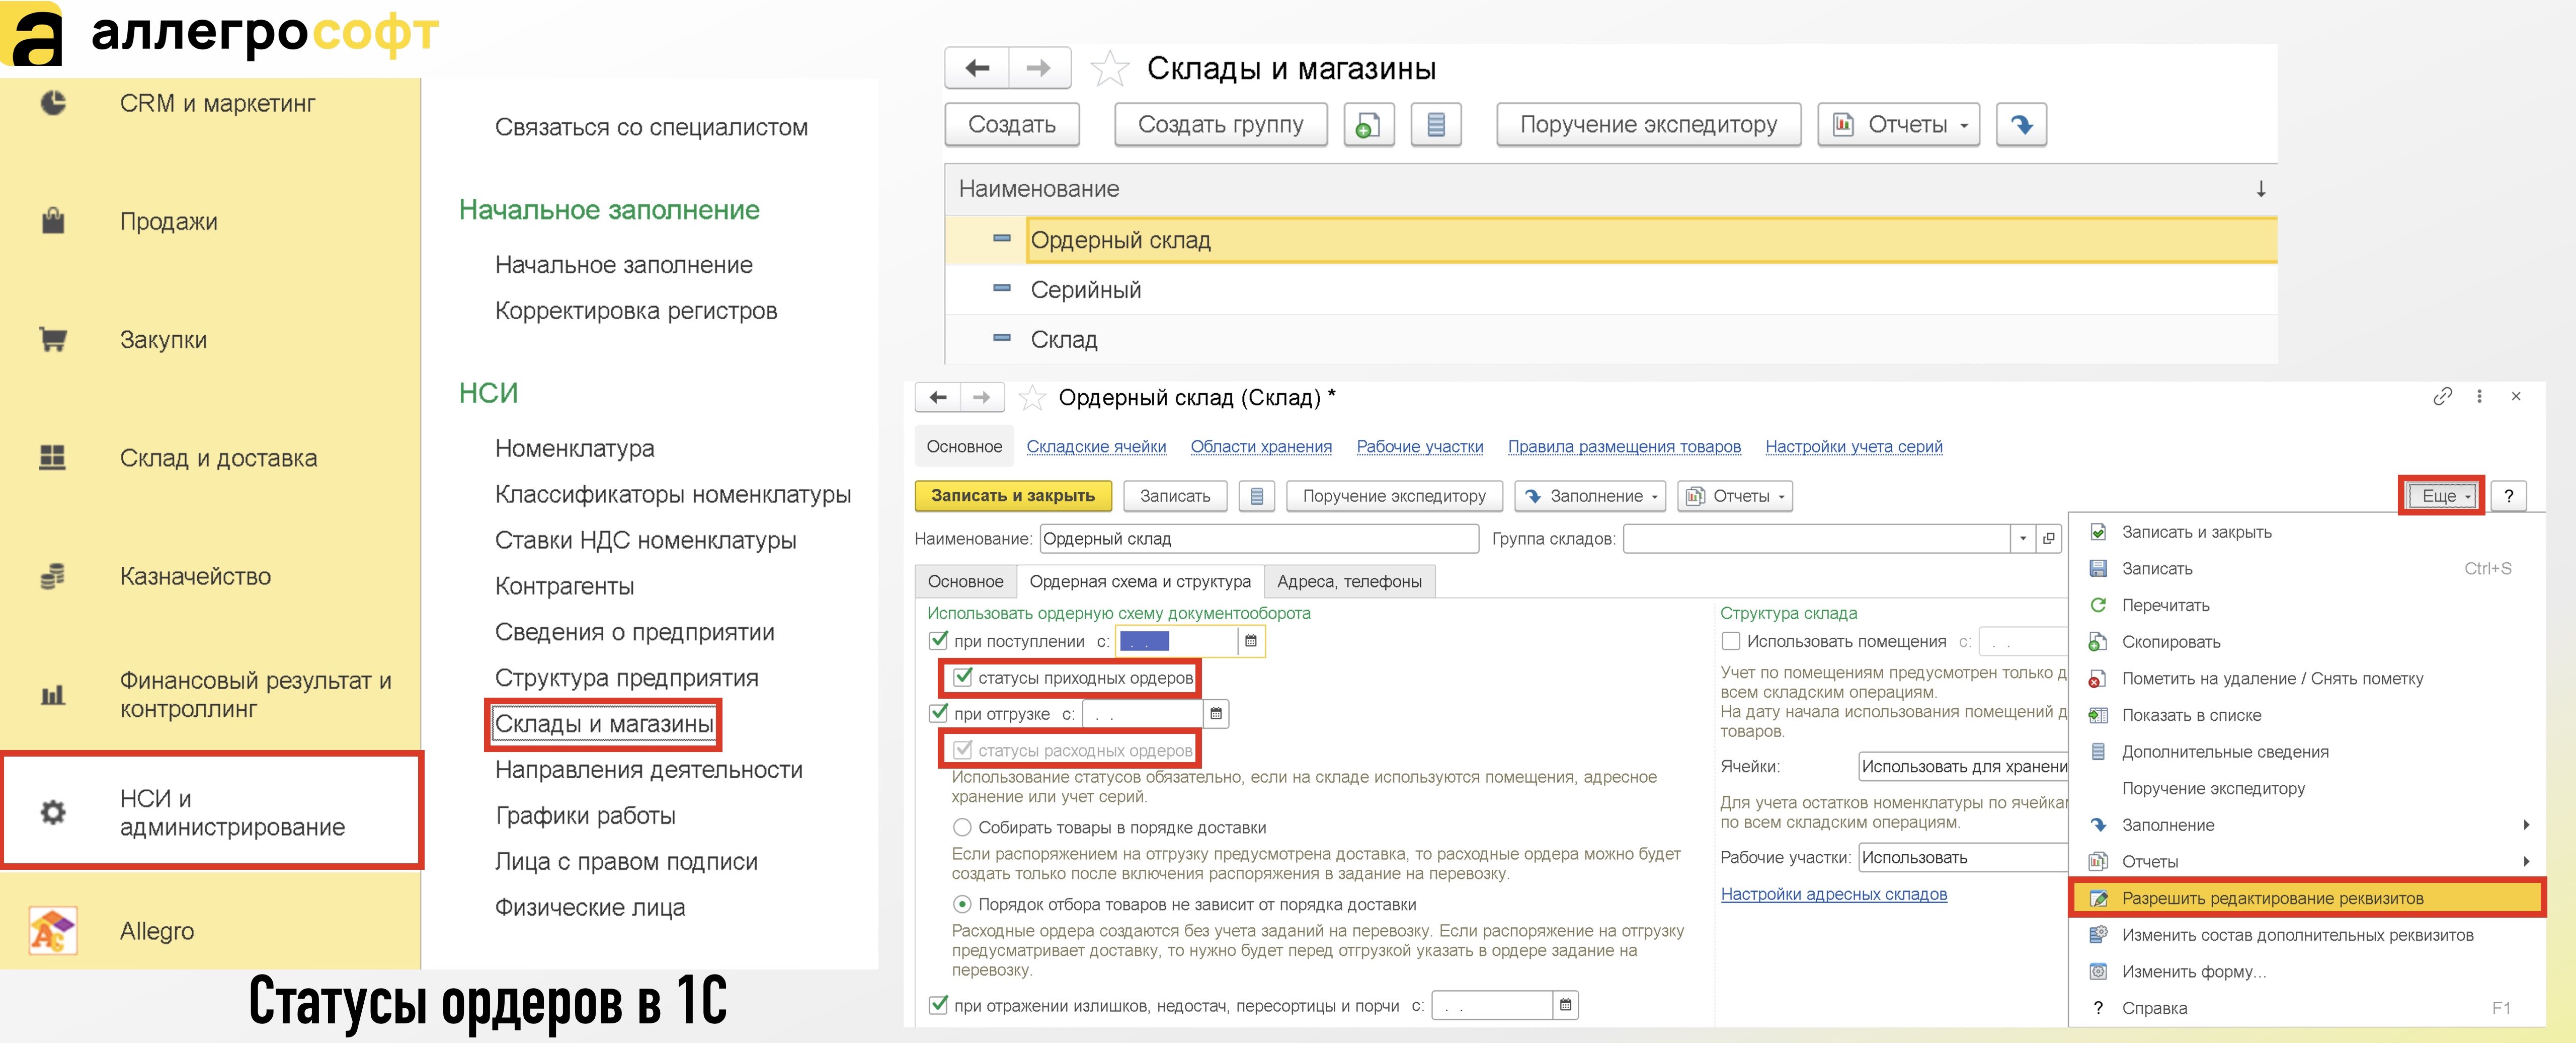
Task: Open help with the ? button
Action: click(2508, 495)
